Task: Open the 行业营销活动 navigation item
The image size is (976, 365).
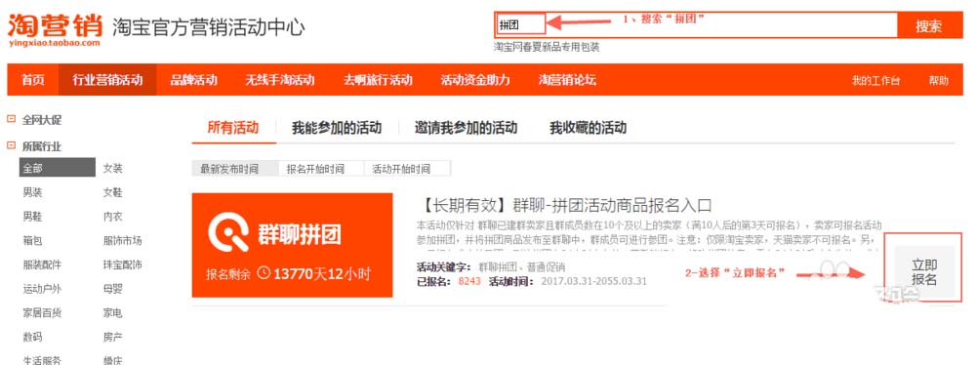Action: [107, 80]
